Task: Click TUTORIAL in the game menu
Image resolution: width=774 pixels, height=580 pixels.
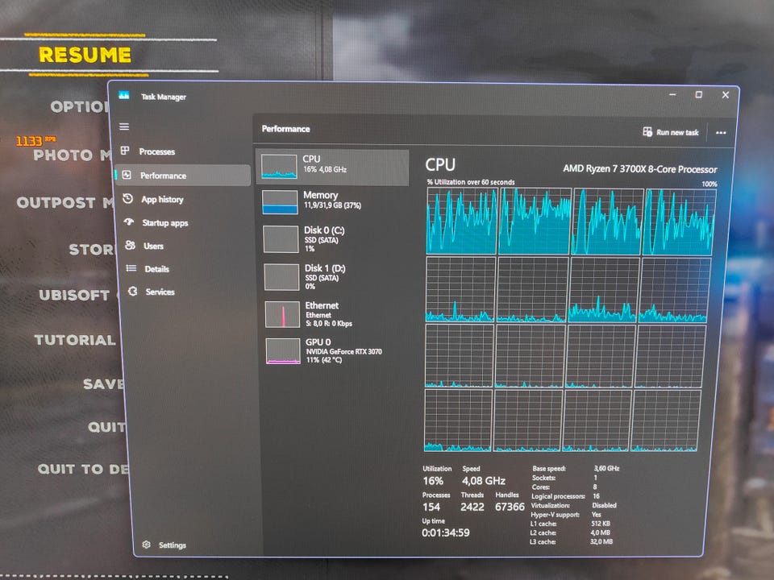Action: (75, 340)
